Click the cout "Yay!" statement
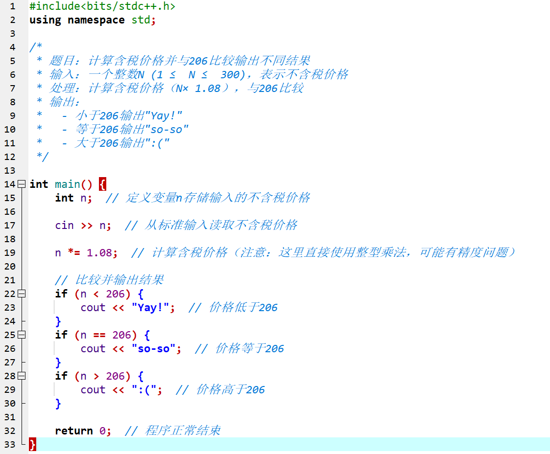 click(128, 308)
